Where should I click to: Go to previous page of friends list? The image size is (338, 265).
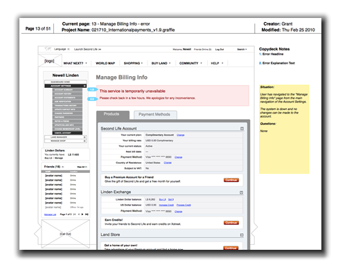tap(79, 214)
